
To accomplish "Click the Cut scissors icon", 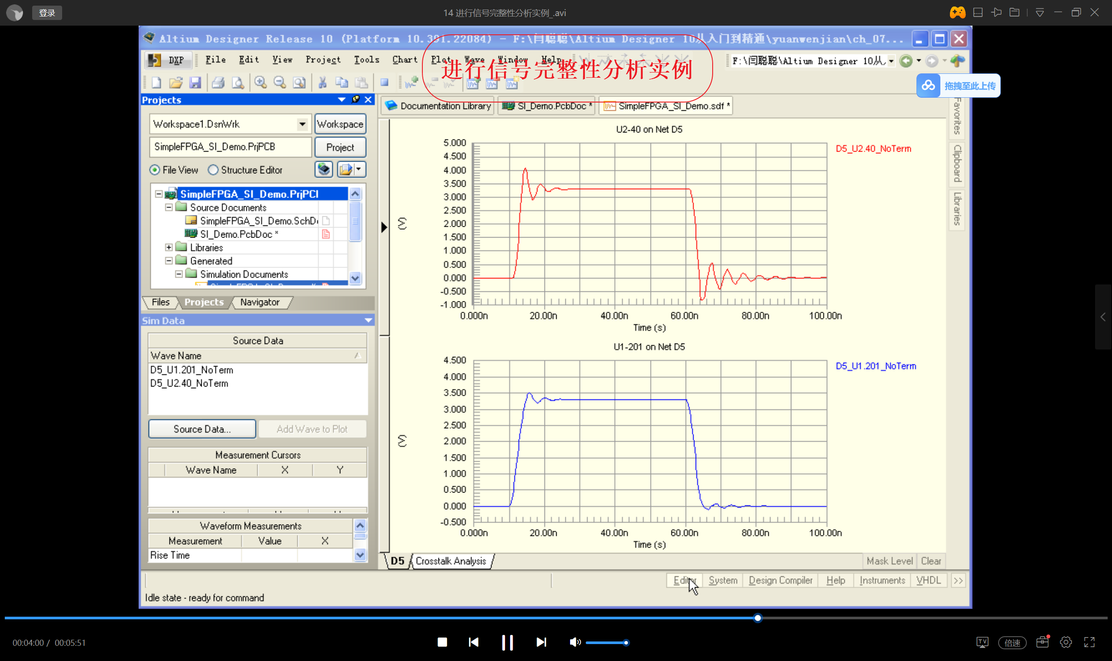I will [x=322, y=83].
